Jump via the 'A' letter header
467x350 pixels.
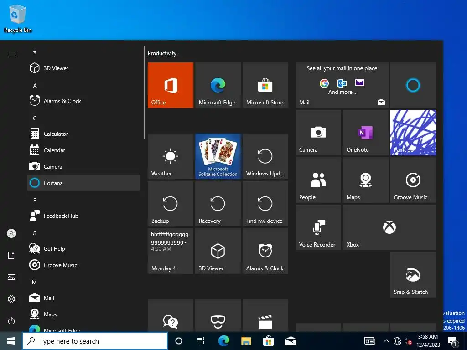pos(35,85)
